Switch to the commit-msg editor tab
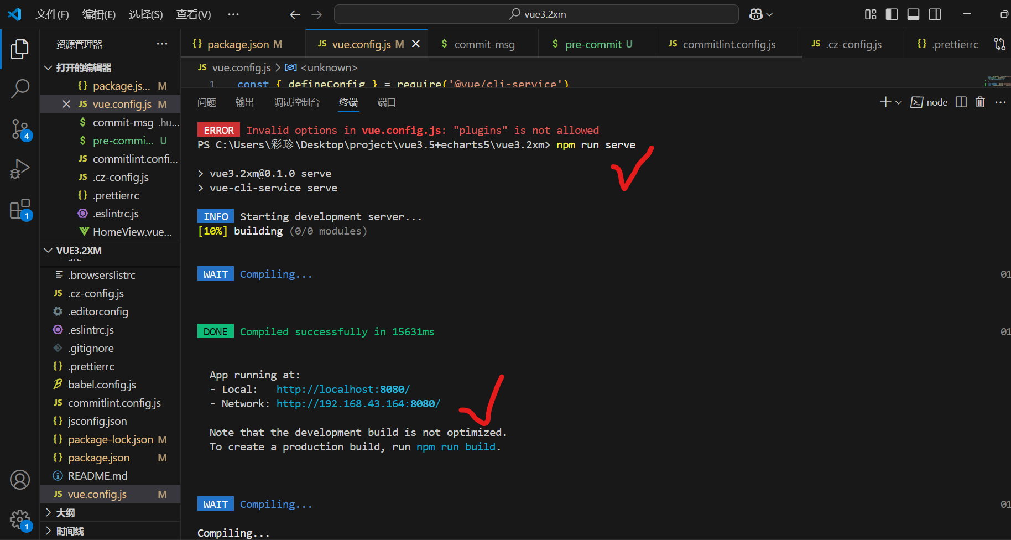The image size is (1011, 540). point(484,44)
